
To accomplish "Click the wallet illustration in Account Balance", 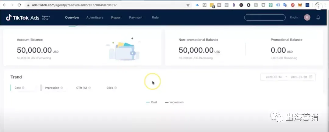I will pos(124,50).
